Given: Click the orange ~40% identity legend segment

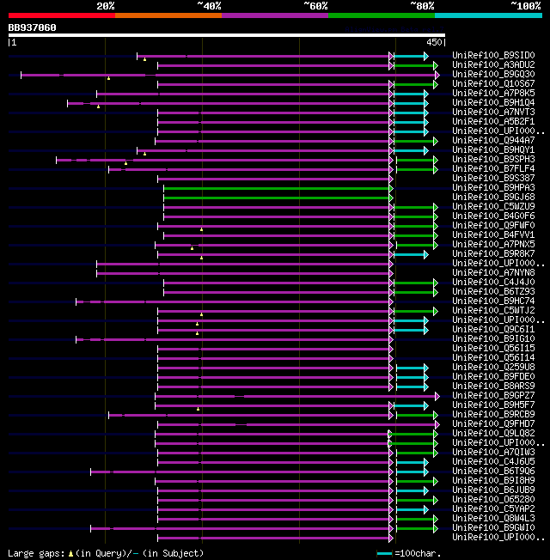Looking at the screenshot, I should [168, 15].
